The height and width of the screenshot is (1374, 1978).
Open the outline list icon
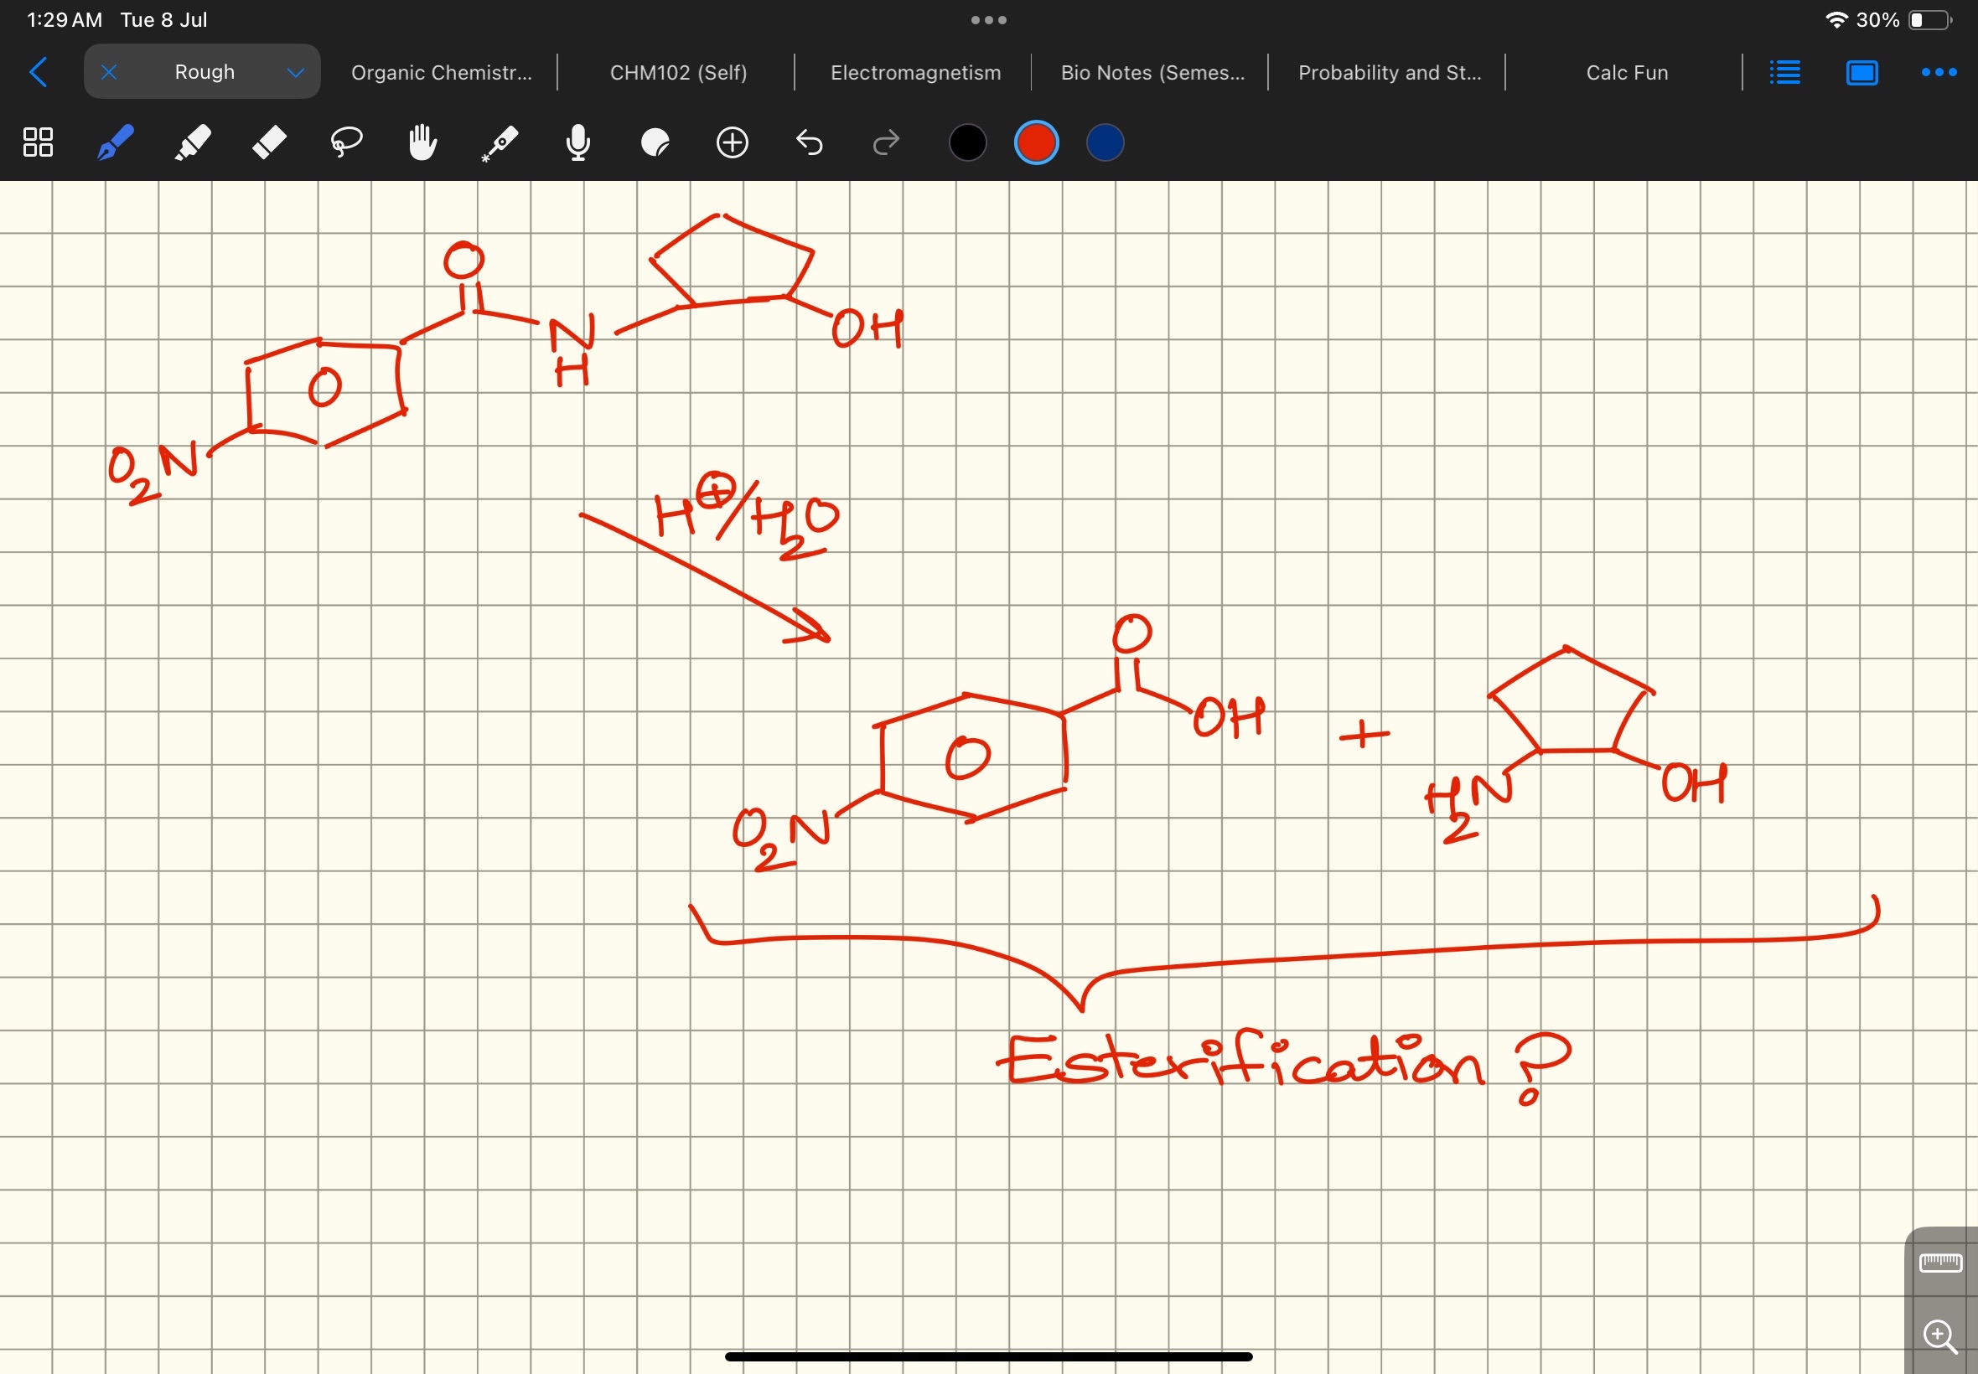1784,72
